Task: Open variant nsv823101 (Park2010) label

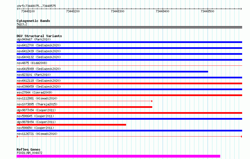Action: 34,75
